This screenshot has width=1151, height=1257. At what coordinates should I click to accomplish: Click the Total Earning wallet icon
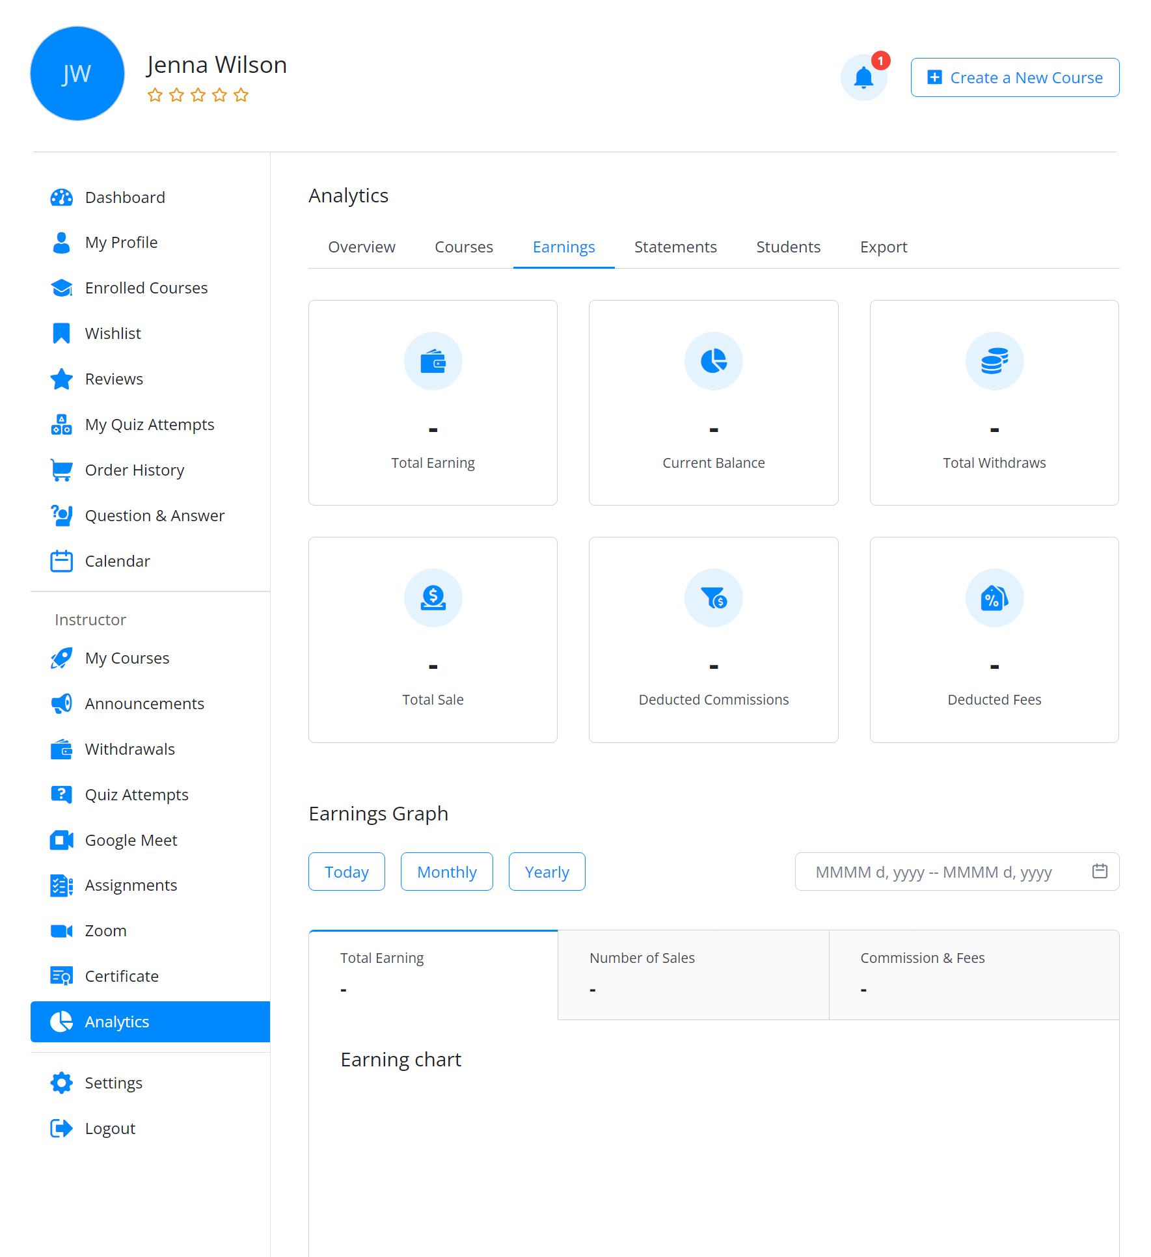tap(433, 361)
